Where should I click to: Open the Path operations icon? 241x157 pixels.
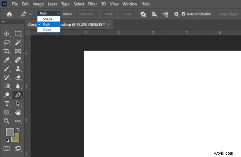click(143, 14)
